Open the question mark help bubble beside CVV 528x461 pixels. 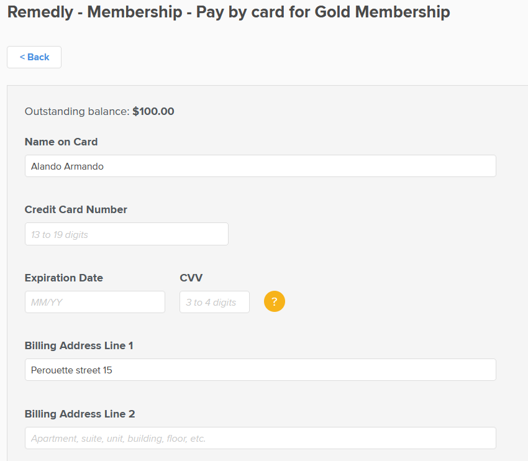point(274,301)
